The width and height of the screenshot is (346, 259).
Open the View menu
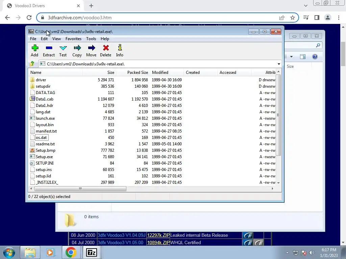coord(56,39)
